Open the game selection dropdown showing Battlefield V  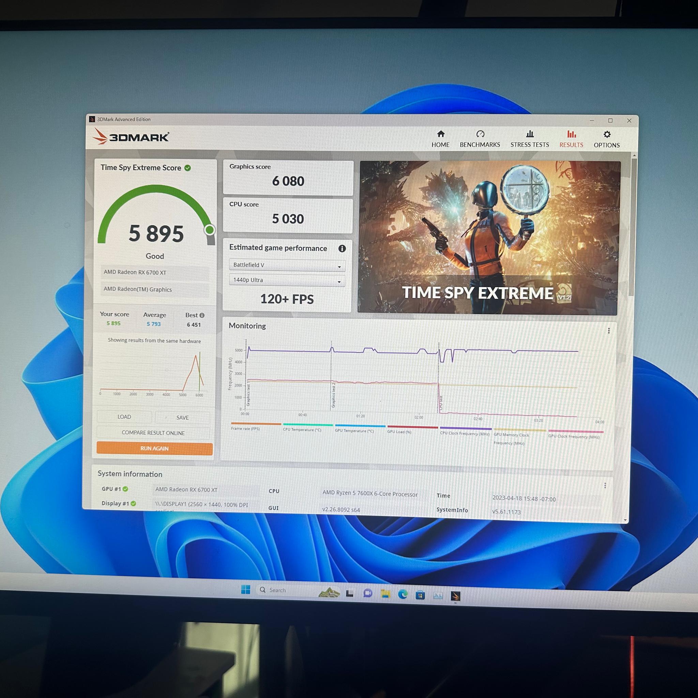pos(287,265)
